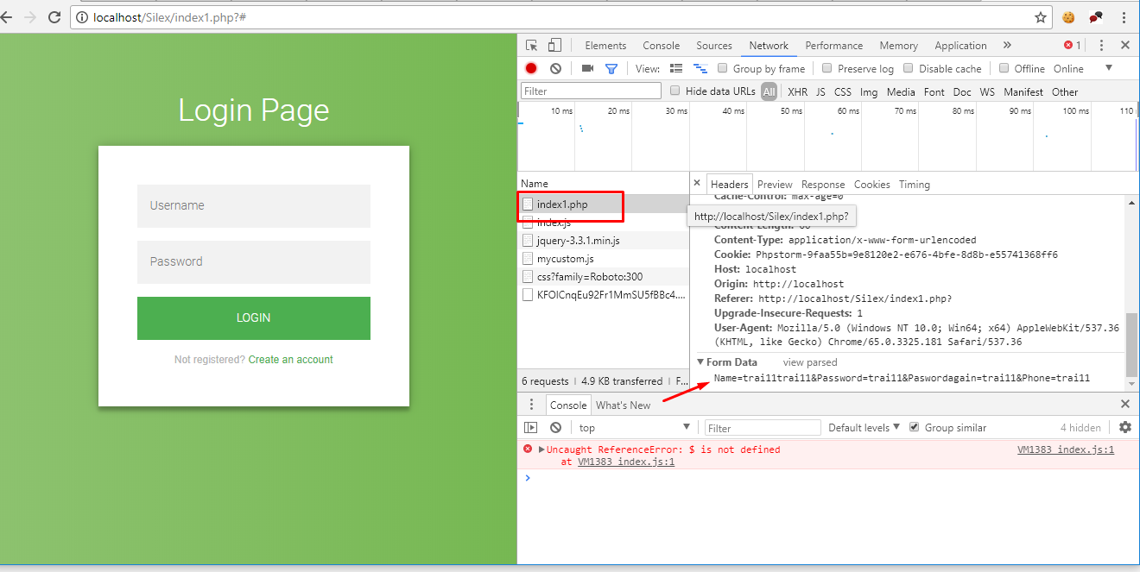1140x572 pixels.
Task: Open the console settings gear
Action: pyautogui.click(x=1124, y=427)
